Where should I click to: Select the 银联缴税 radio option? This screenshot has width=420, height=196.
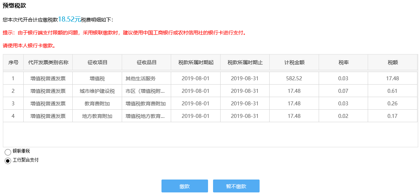(x=8, y=152)
